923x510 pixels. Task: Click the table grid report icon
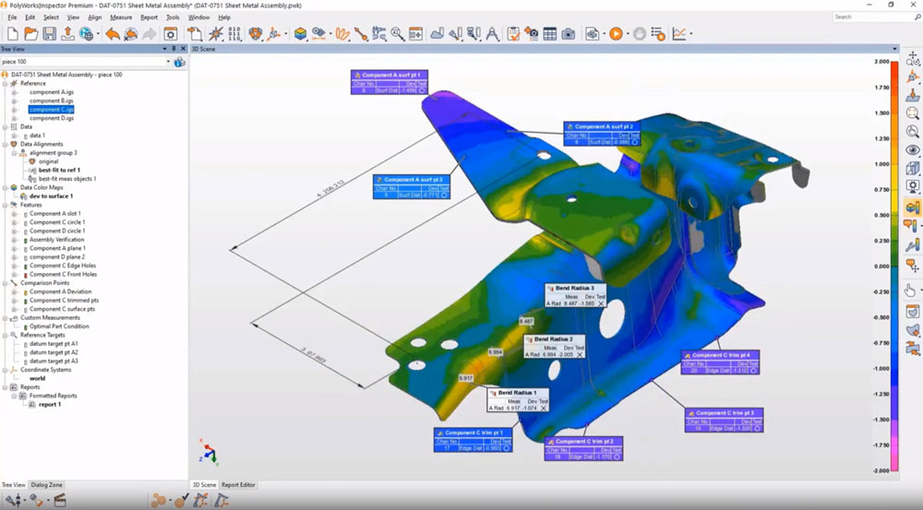(x=550, y=34)
